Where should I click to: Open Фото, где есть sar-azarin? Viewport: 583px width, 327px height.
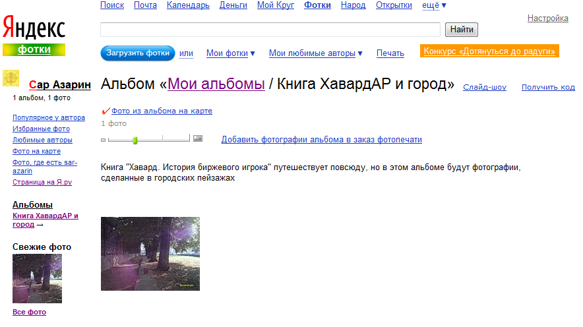(45, 167)
